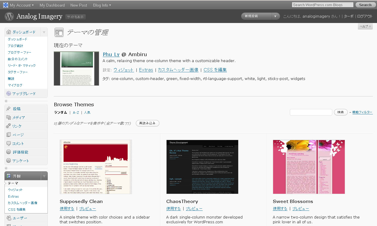
Task: Click the My Account avatar icon
Action: click(6, 5)
